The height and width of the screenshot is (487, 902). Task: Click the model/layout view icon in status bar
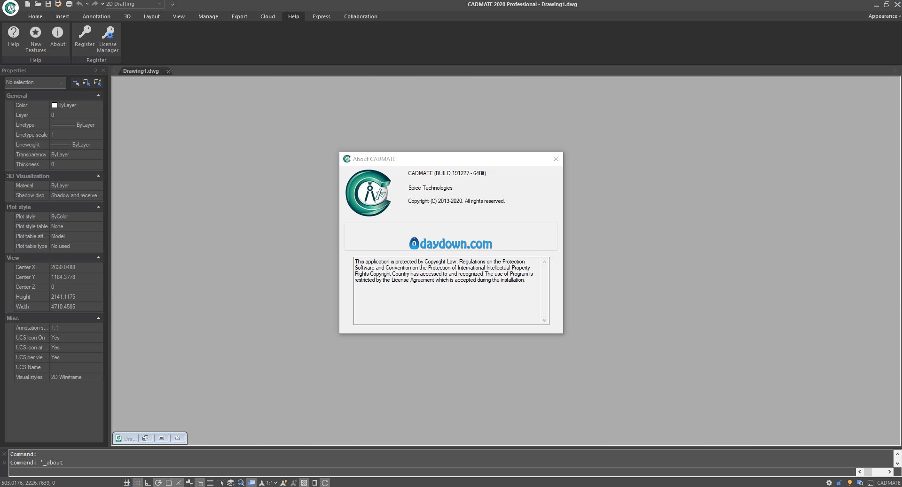point(251,483)
